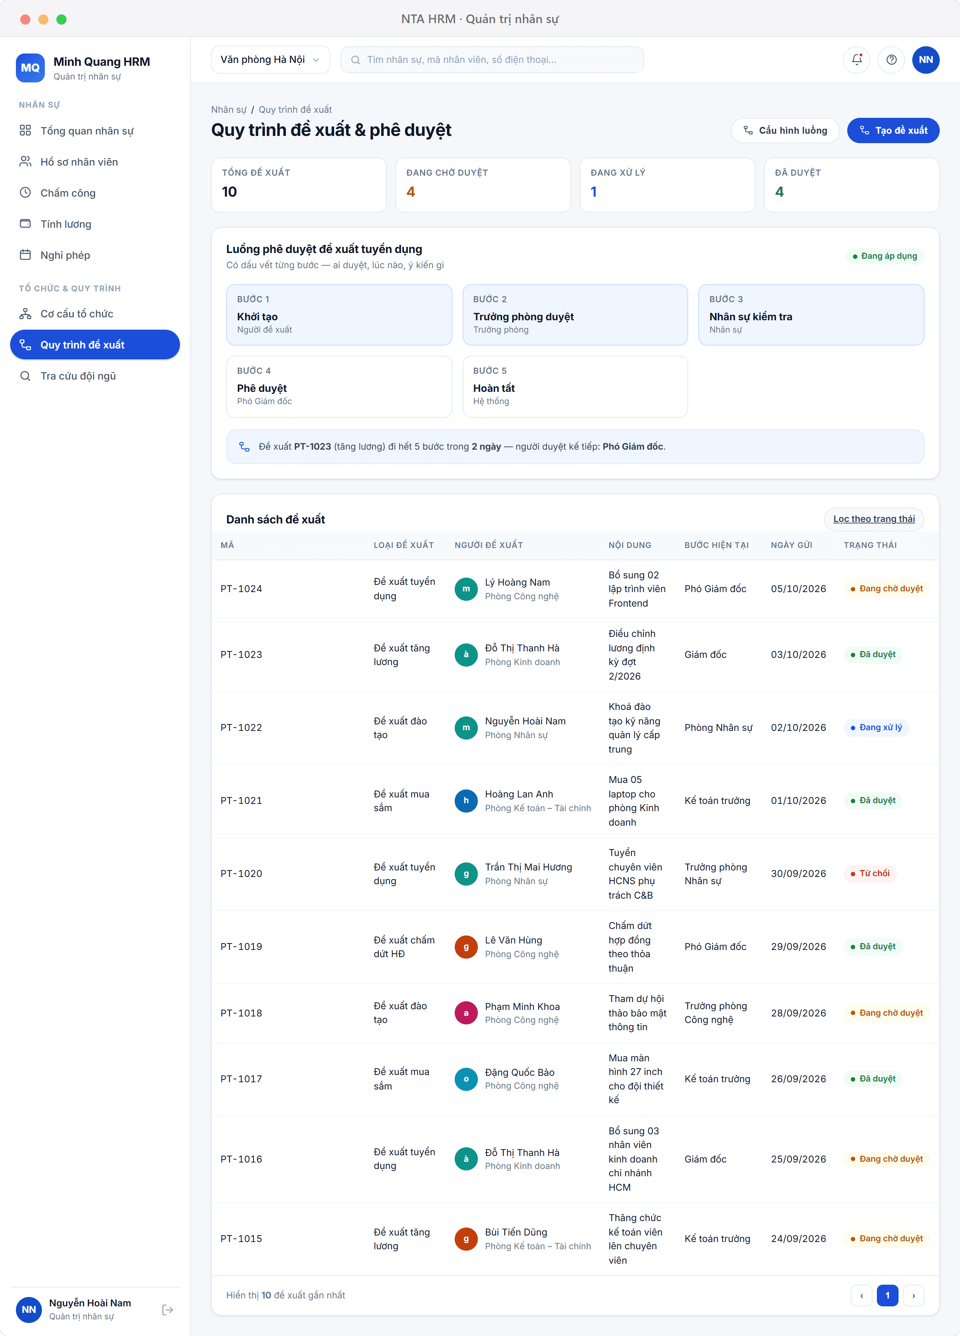Select the active Quy trình đề xuất menu item
Screen dimensions: 960x1336
[x=95, y=344]
